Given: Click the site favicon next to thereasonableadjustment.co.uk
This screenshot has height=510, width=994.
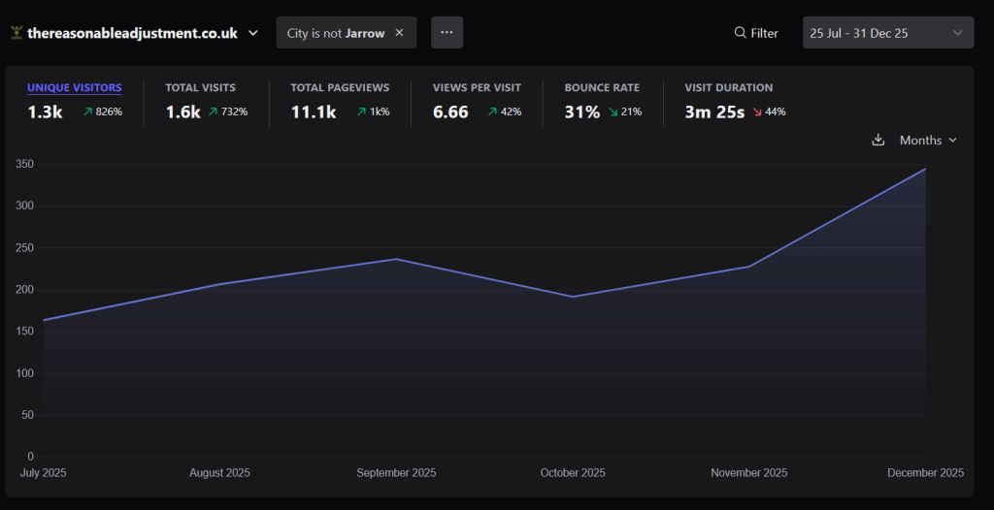Looking at the screenshot, I should coord(17,33).
